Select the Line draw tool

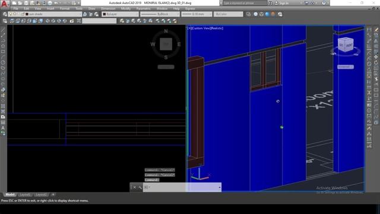click(x=3, y=30)
